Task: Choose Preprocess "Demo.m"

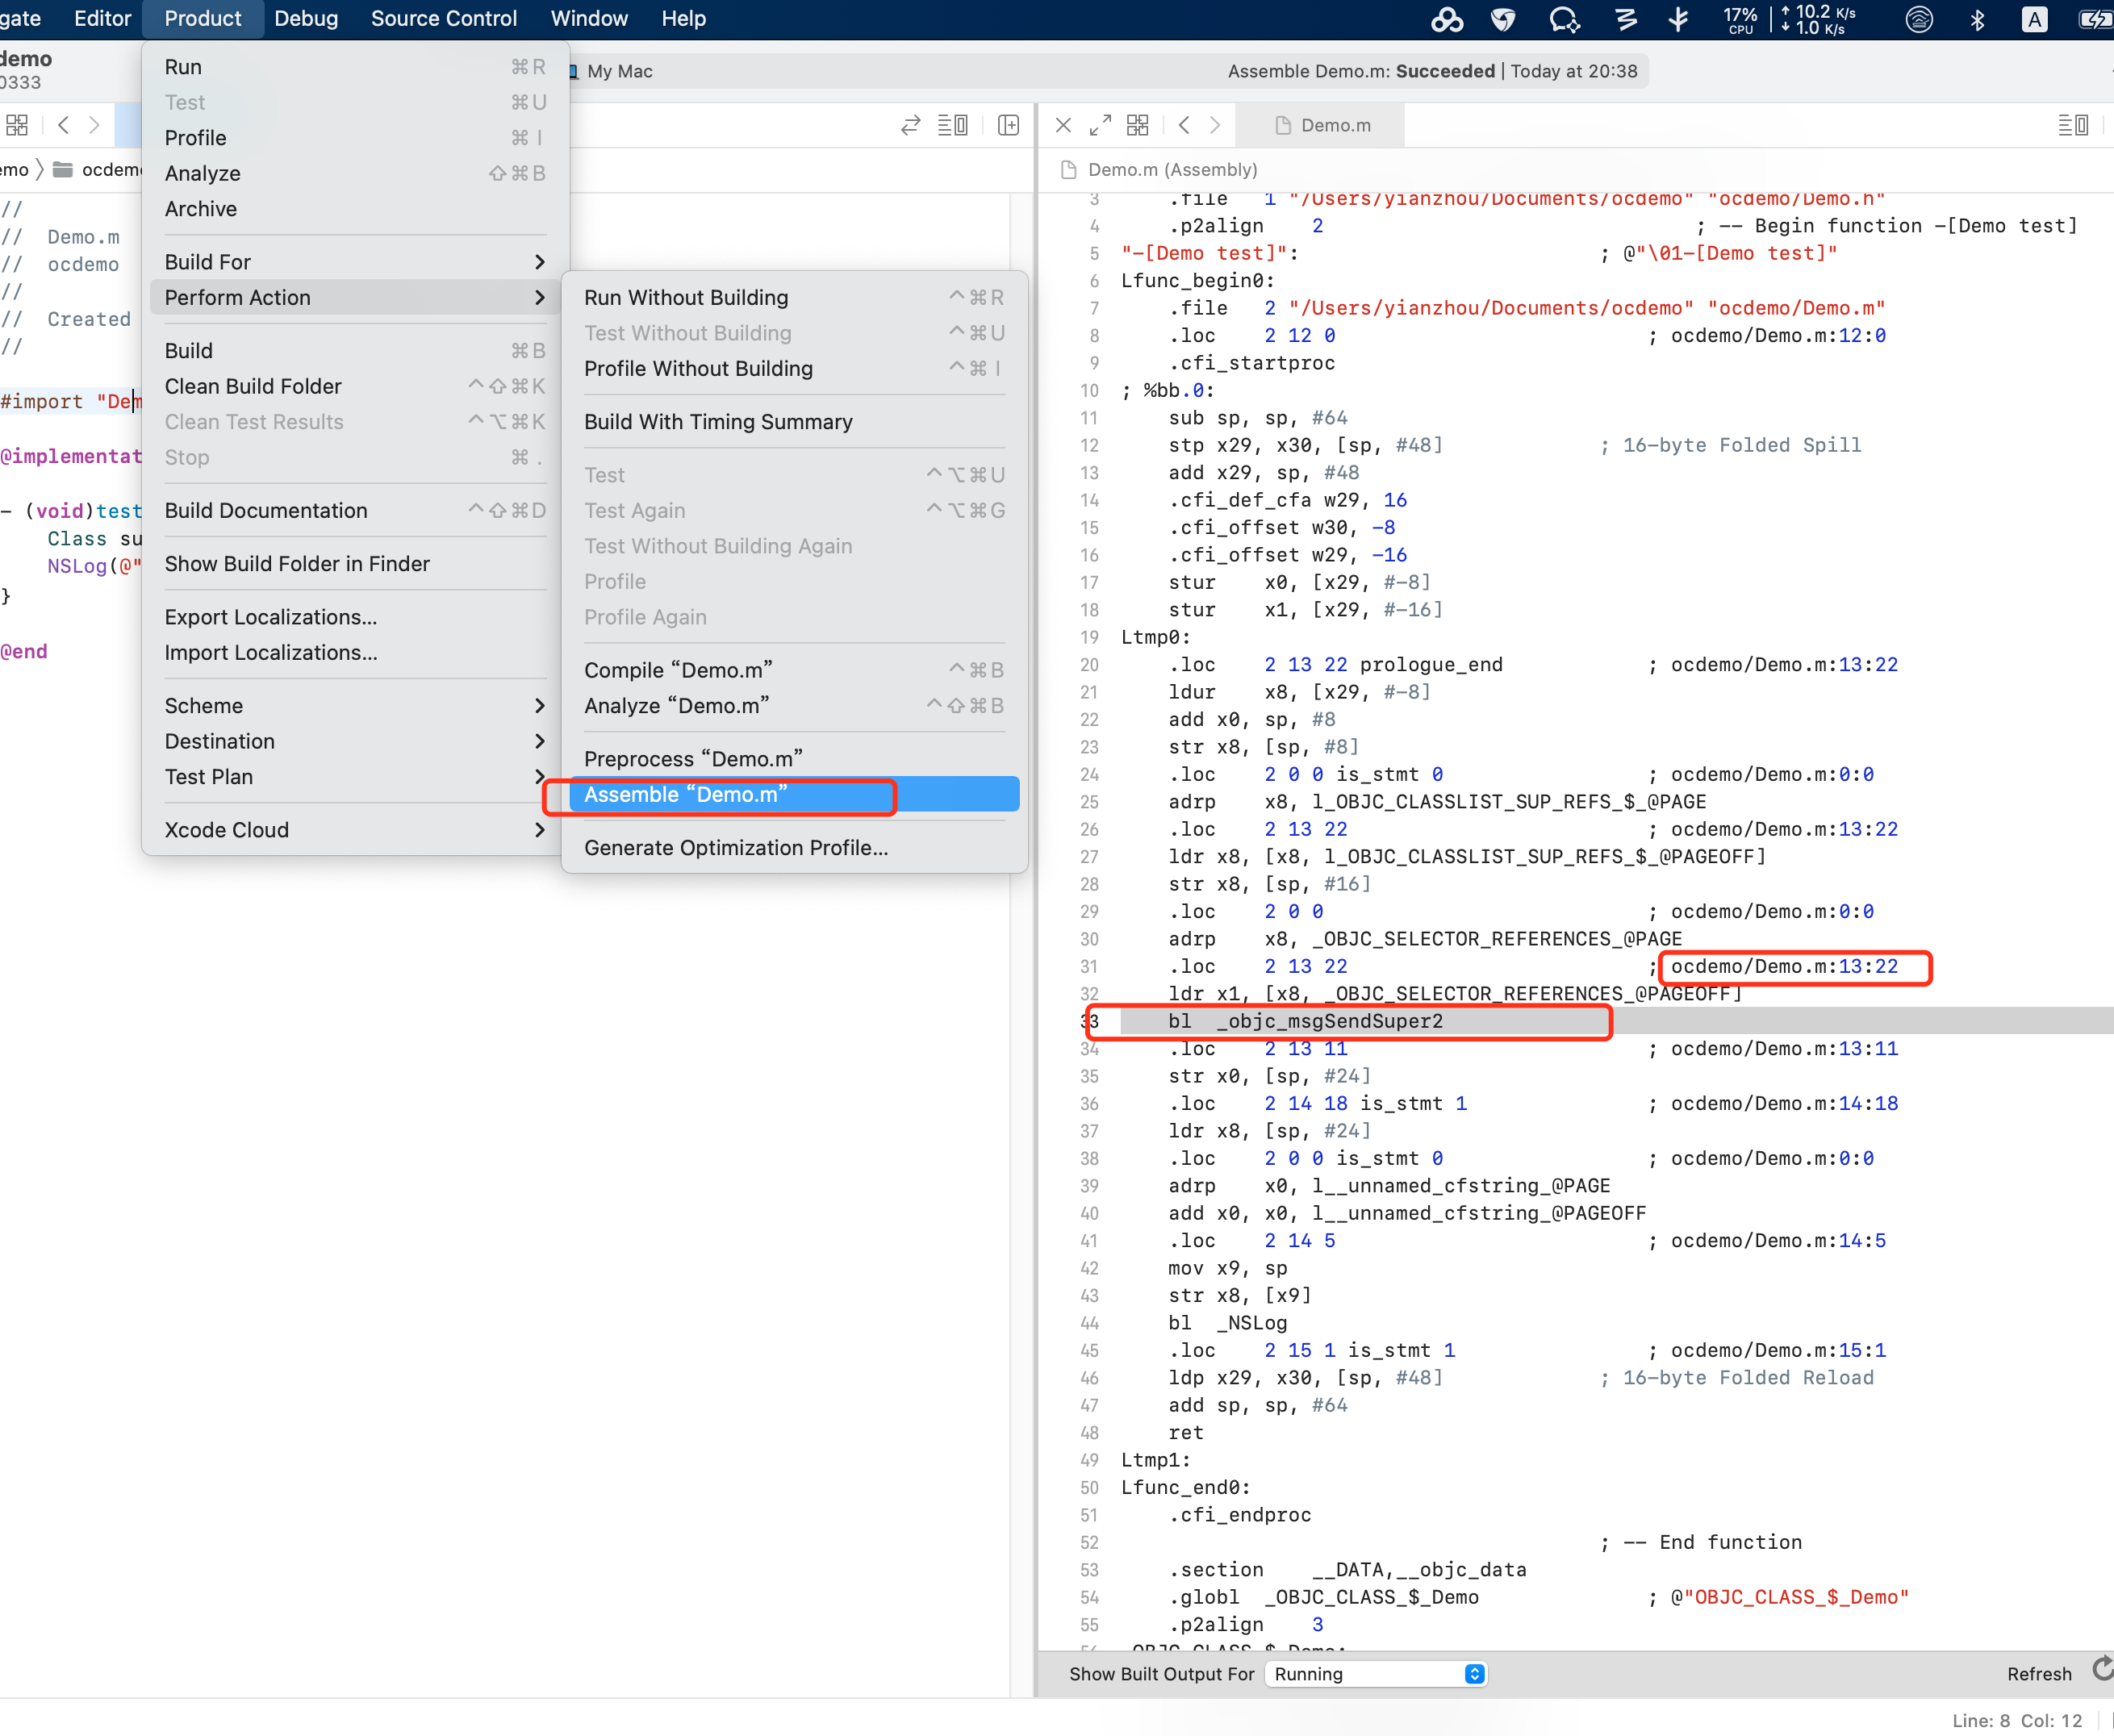Action: (x=794, y=759)
